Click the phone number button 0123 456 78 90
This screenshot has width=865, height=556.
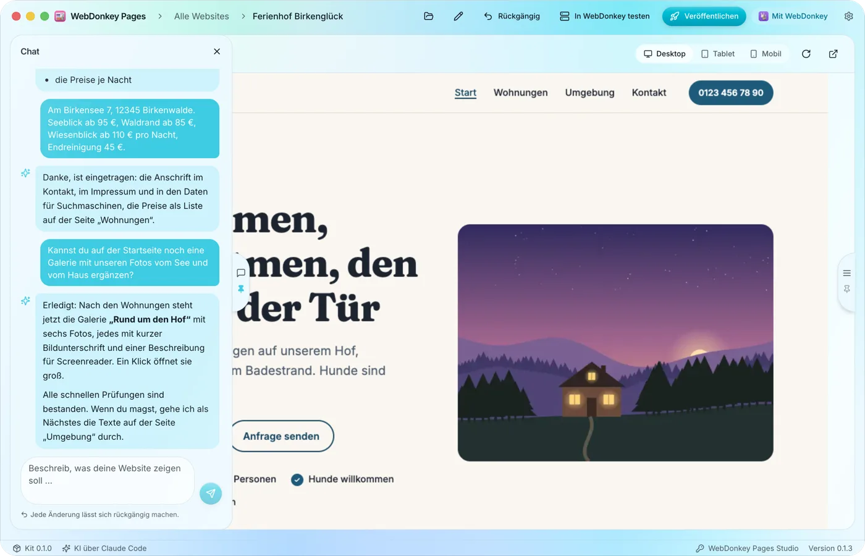tap(731, 93)
